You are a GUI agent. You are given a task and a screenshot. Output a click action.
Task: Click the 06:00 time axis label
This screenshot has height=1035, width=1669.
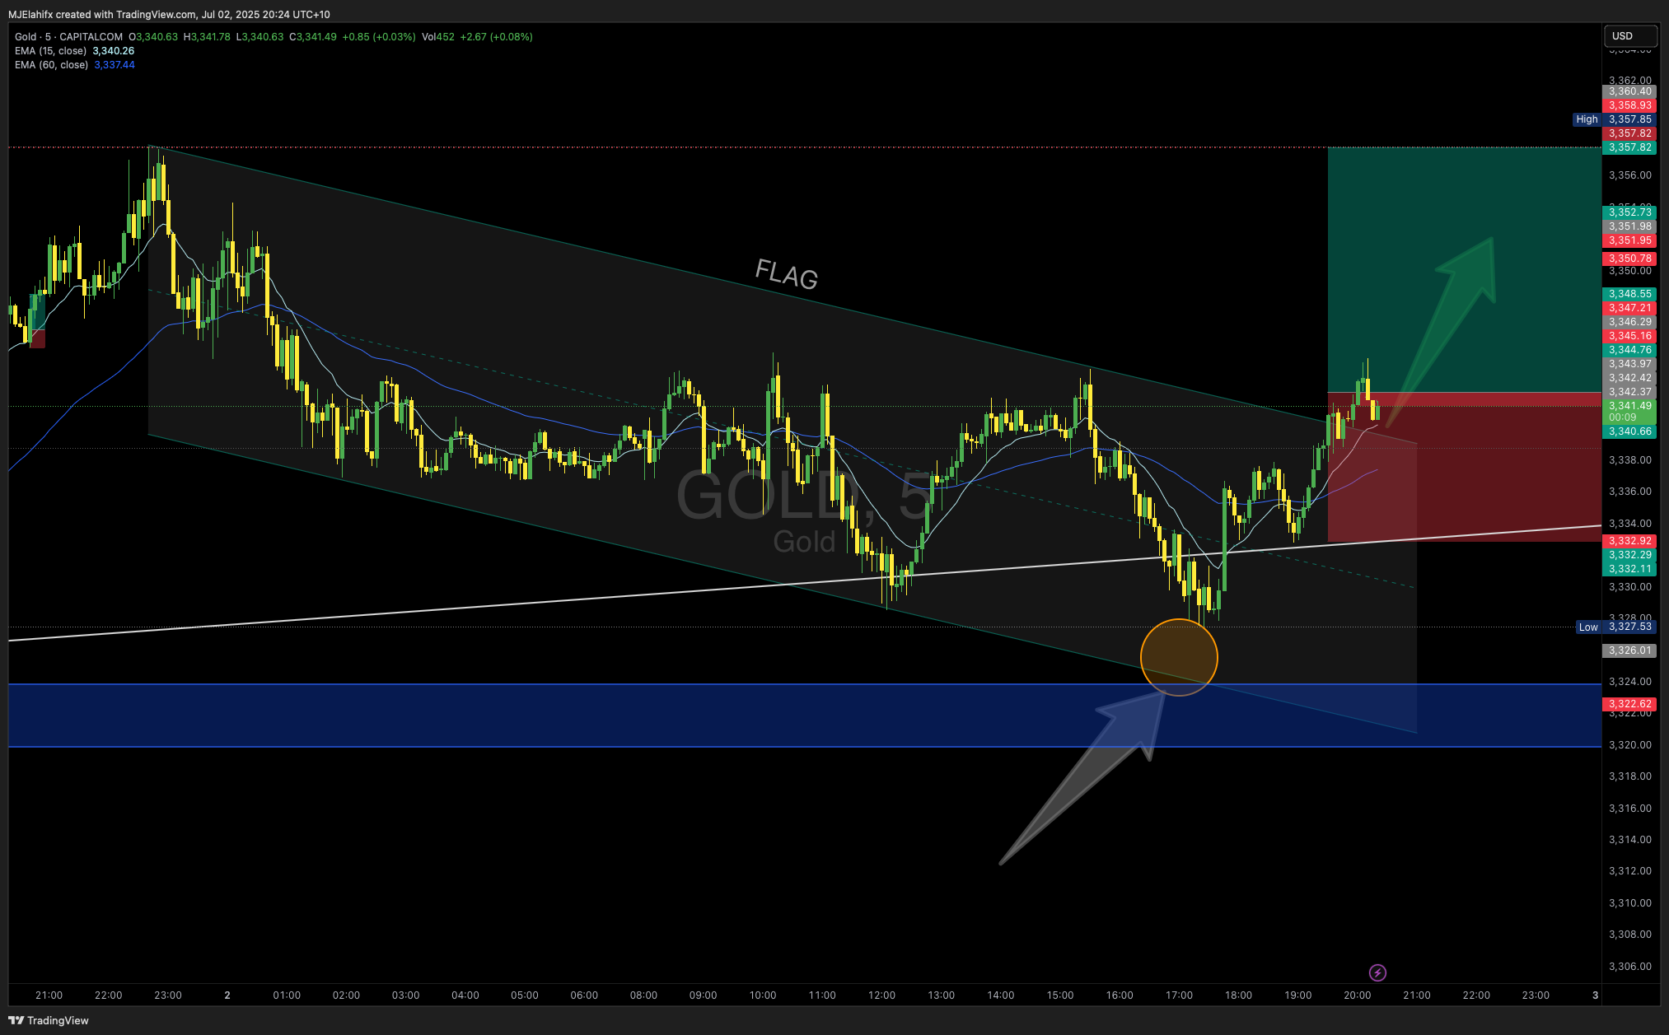coord(584,995)
